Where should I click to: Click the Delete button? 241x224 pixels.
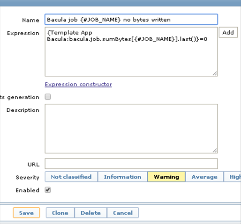91,213
